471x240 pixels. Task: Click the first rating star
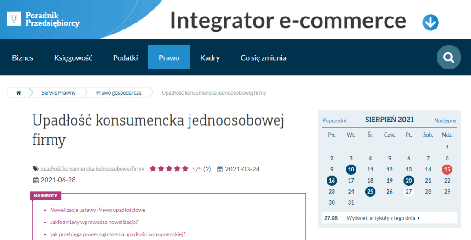click(153, 169)
